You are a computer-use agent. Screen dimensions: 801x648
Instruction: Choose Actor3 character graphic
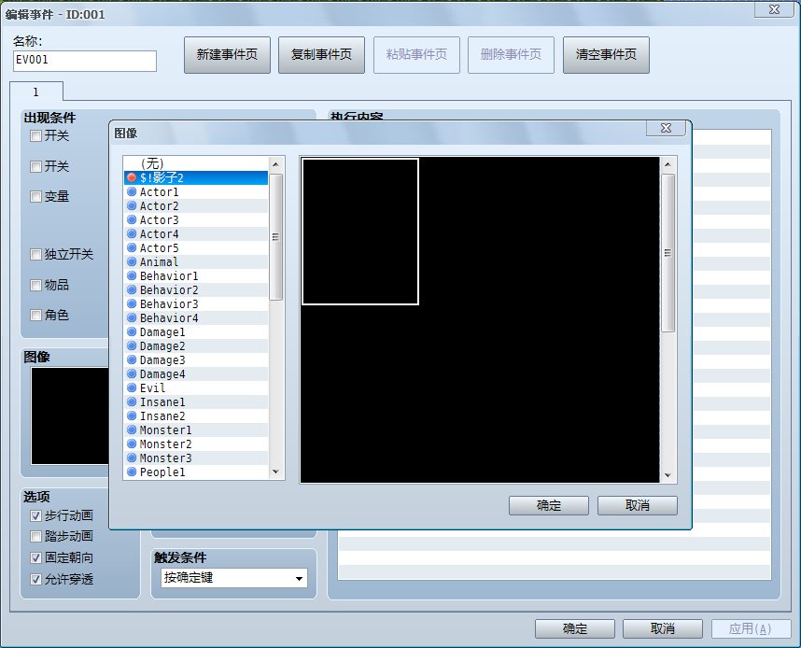pos(196,219)
